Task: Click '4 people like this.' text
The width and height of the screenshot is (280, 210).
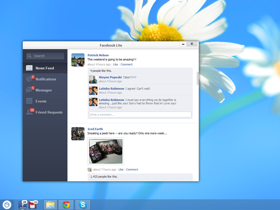Action: click(101, 71)
